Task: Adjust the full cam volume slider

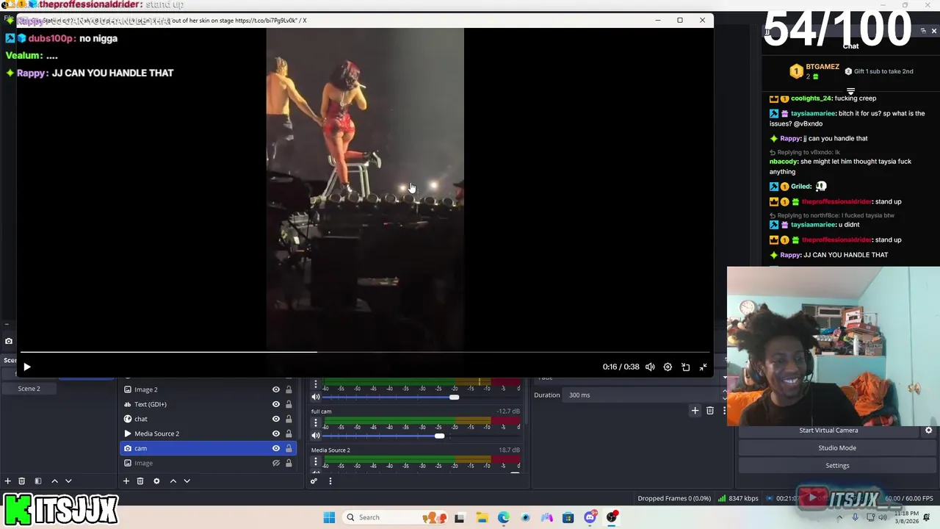Action: point(439,436)
